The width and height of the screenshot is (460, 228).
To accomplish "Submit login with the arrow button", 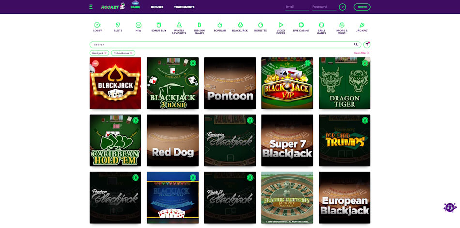I will [342, 7].
